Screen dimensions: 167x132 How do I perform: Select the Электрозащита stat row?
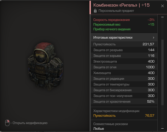pyautogui.click(x=124, y=61)
